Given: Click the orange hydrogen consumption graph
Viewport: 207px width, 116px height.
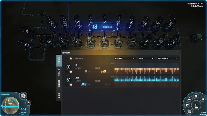Looking at the screenshot, I should (x=146, y=68).
